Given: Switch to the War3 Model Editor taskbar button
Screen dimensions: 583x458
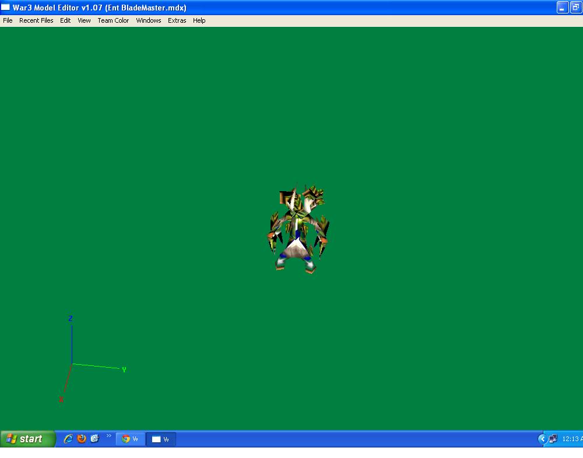Looking at the screenshot, I should click(161, 439).
